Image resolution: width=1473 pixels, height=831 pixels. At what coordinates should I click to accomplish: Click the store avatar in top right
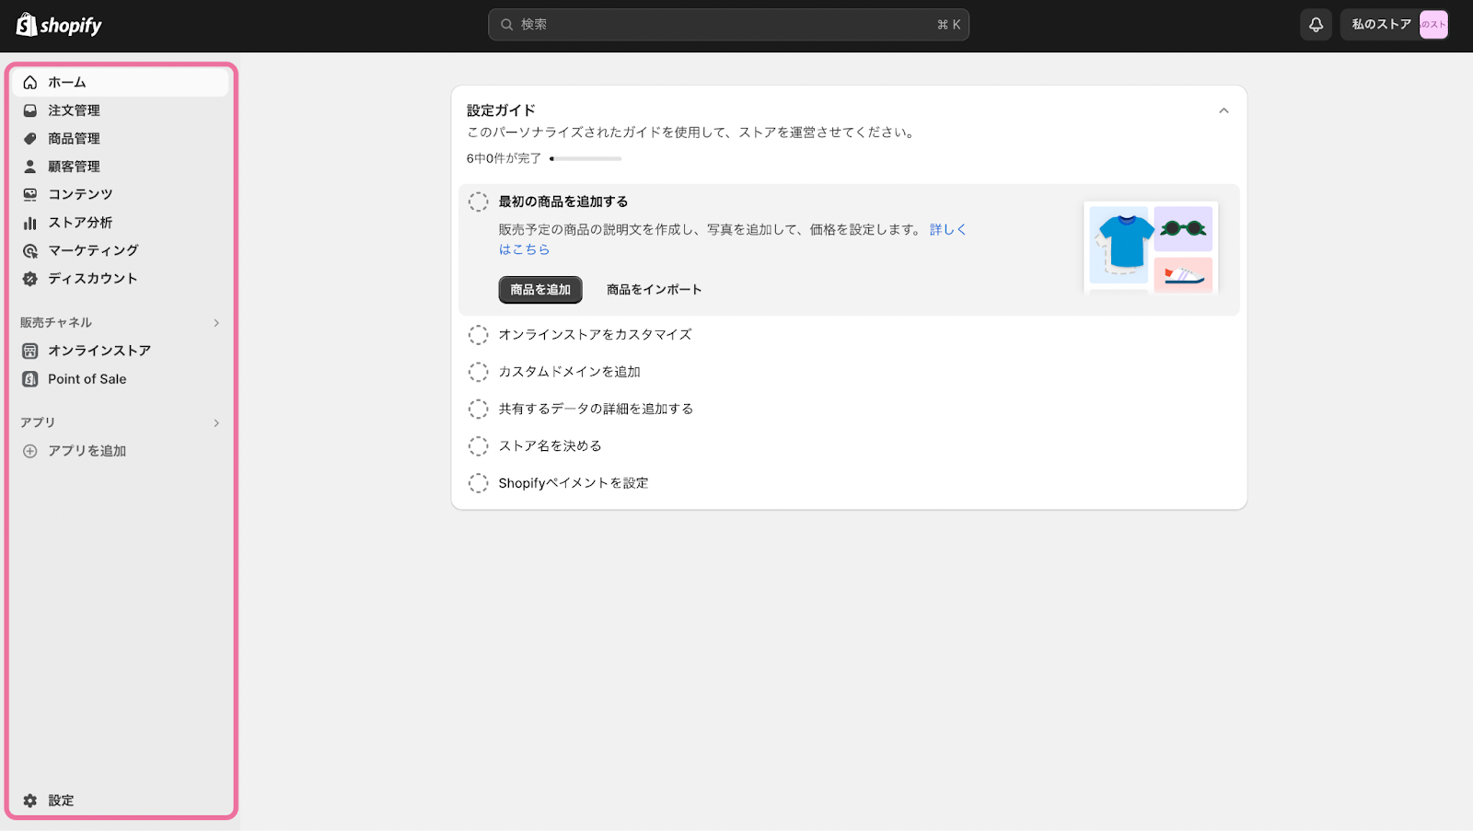point(1433,25)
